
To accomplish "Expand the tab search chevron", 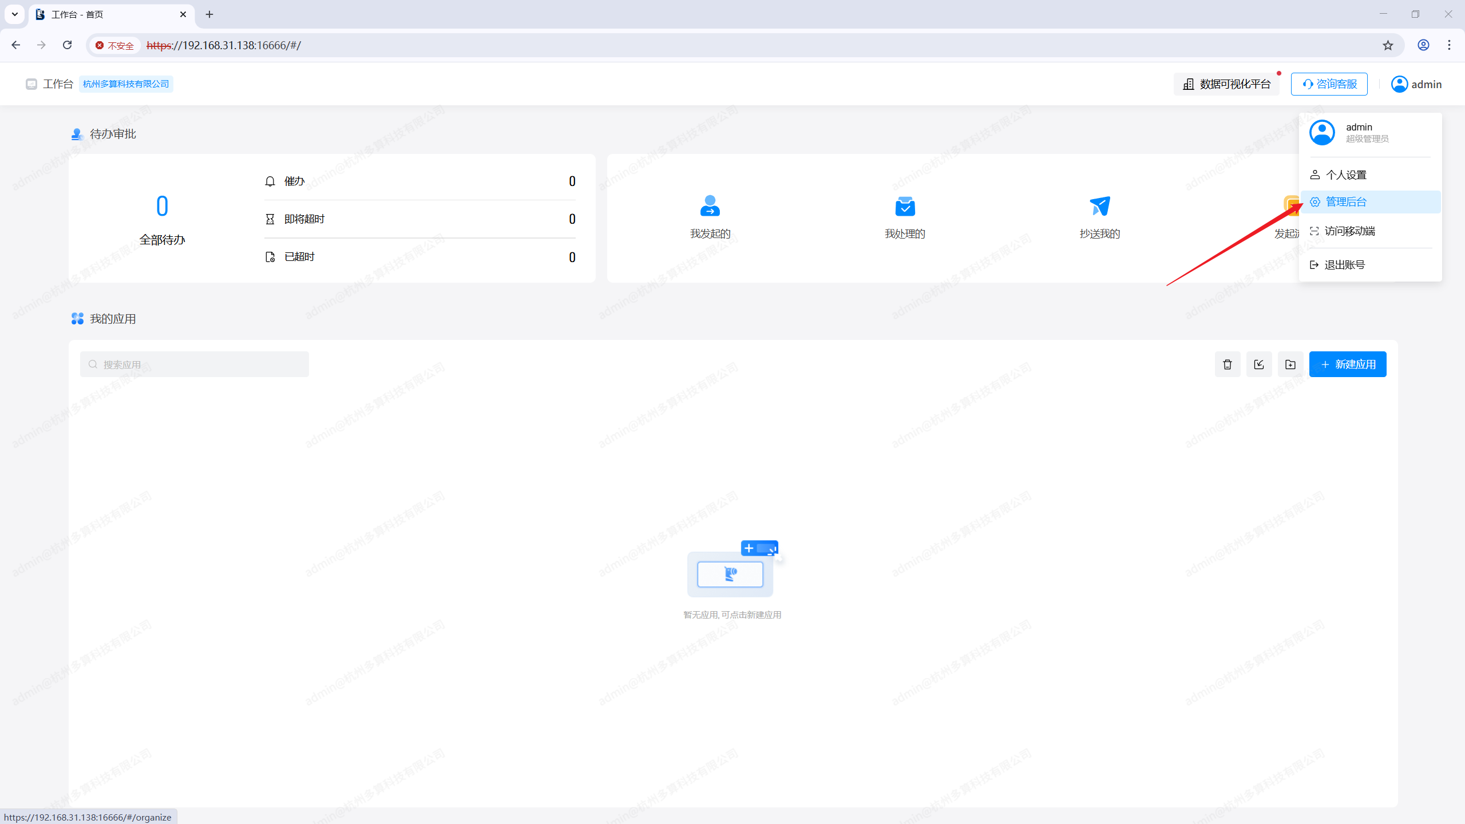I will coord(15,14).
